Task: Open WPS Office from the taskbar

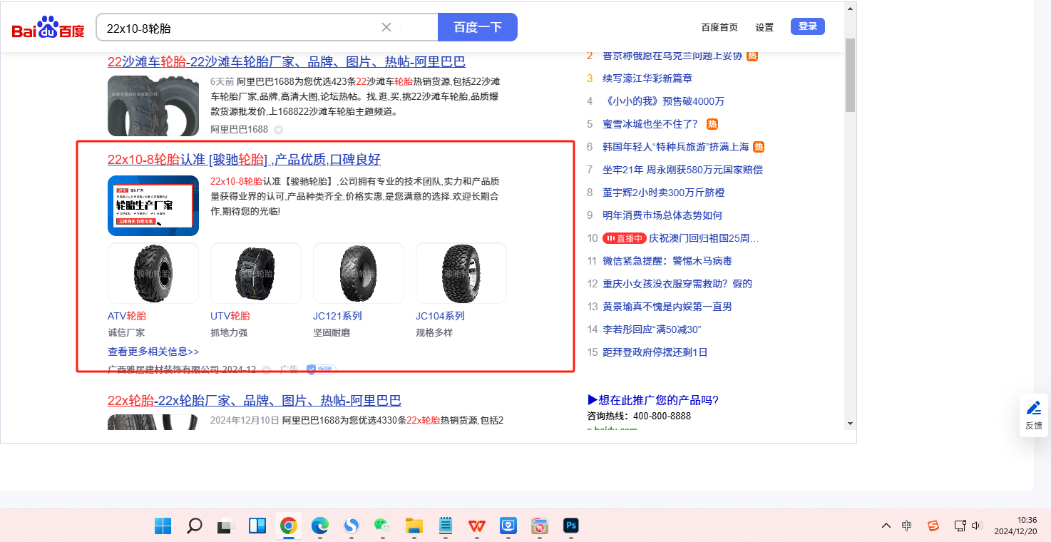Action: (476, 526)
